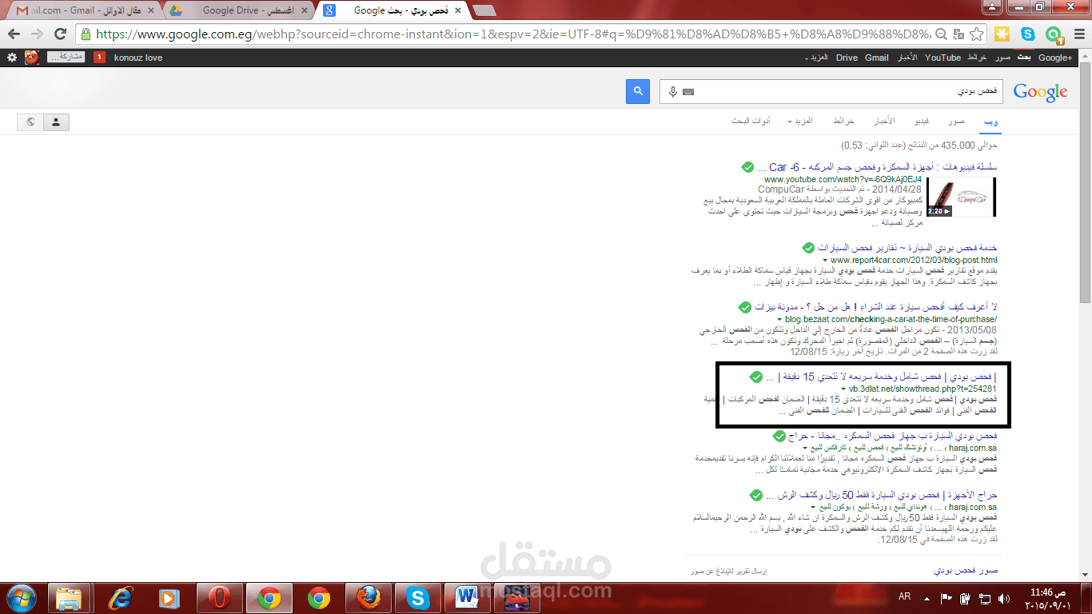
Task: Open Gmail link in black Google bar
Action: click(x=876, y=58)
